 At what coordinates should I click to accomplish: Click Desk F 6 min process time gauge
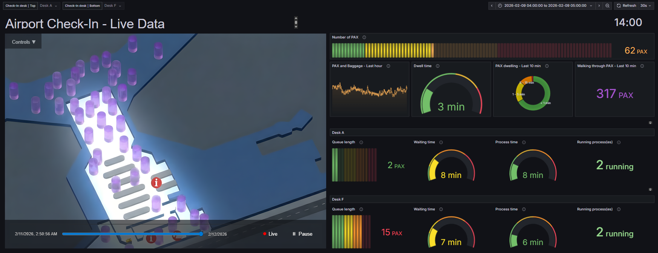click(x=533, y=232)
